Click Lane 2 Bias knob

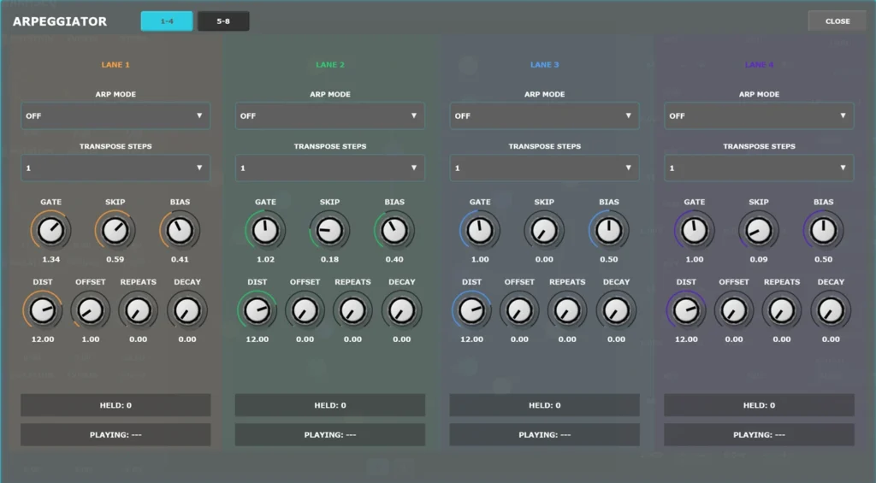tap(394, 230)
